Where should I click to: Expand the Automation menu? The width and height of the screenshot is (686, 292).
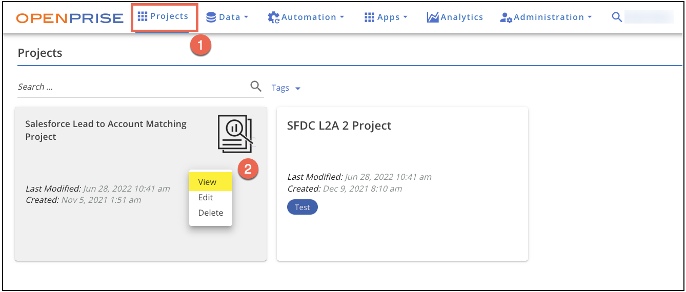(x=306, y=17)
